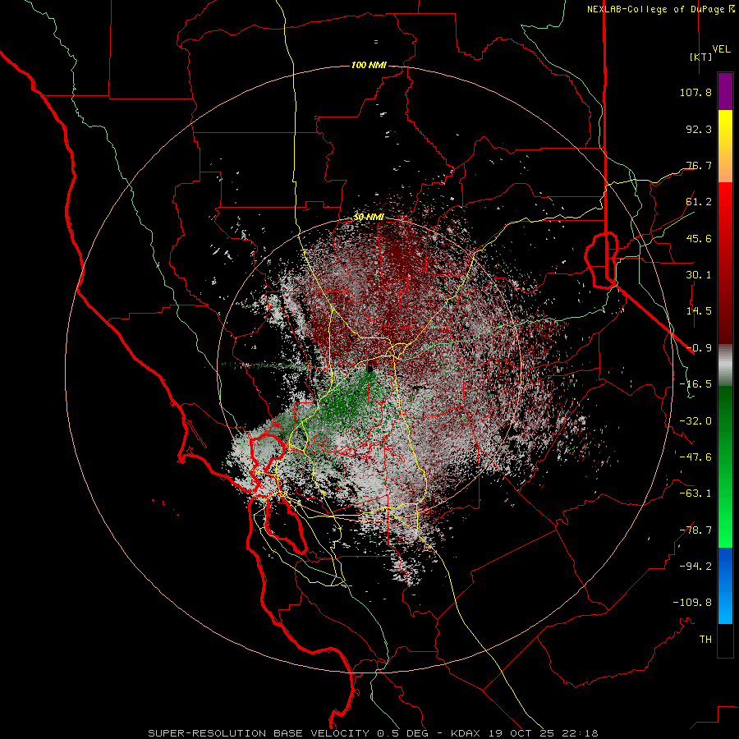Select the -32.0 velocity scale value
The width and height of the screenshot is (739, 739).
pos(695,421)
